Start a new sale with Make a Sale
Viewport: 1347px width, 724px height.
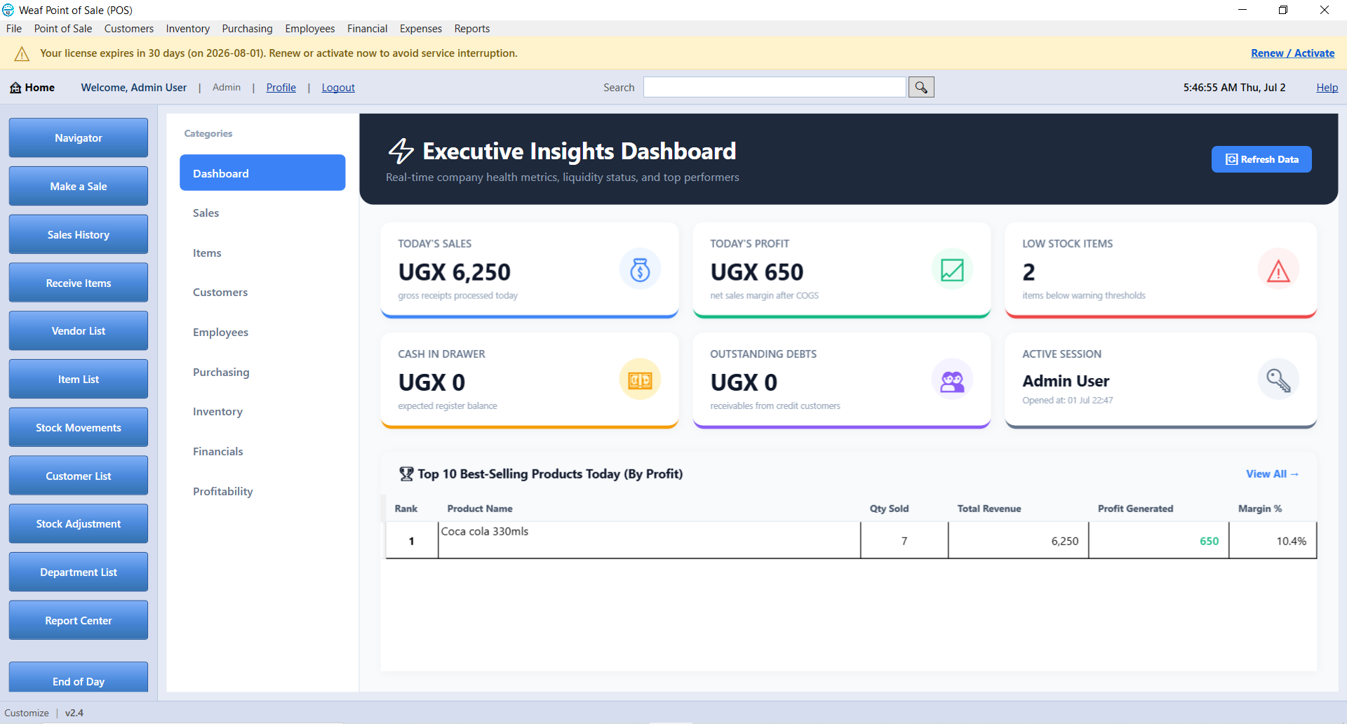point(79,186)
